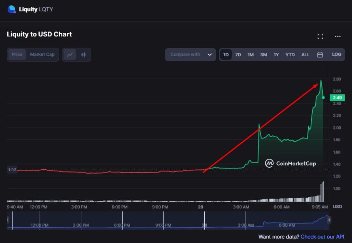Open the calendar date range picker
352x243 pixels.
point(320,55)
